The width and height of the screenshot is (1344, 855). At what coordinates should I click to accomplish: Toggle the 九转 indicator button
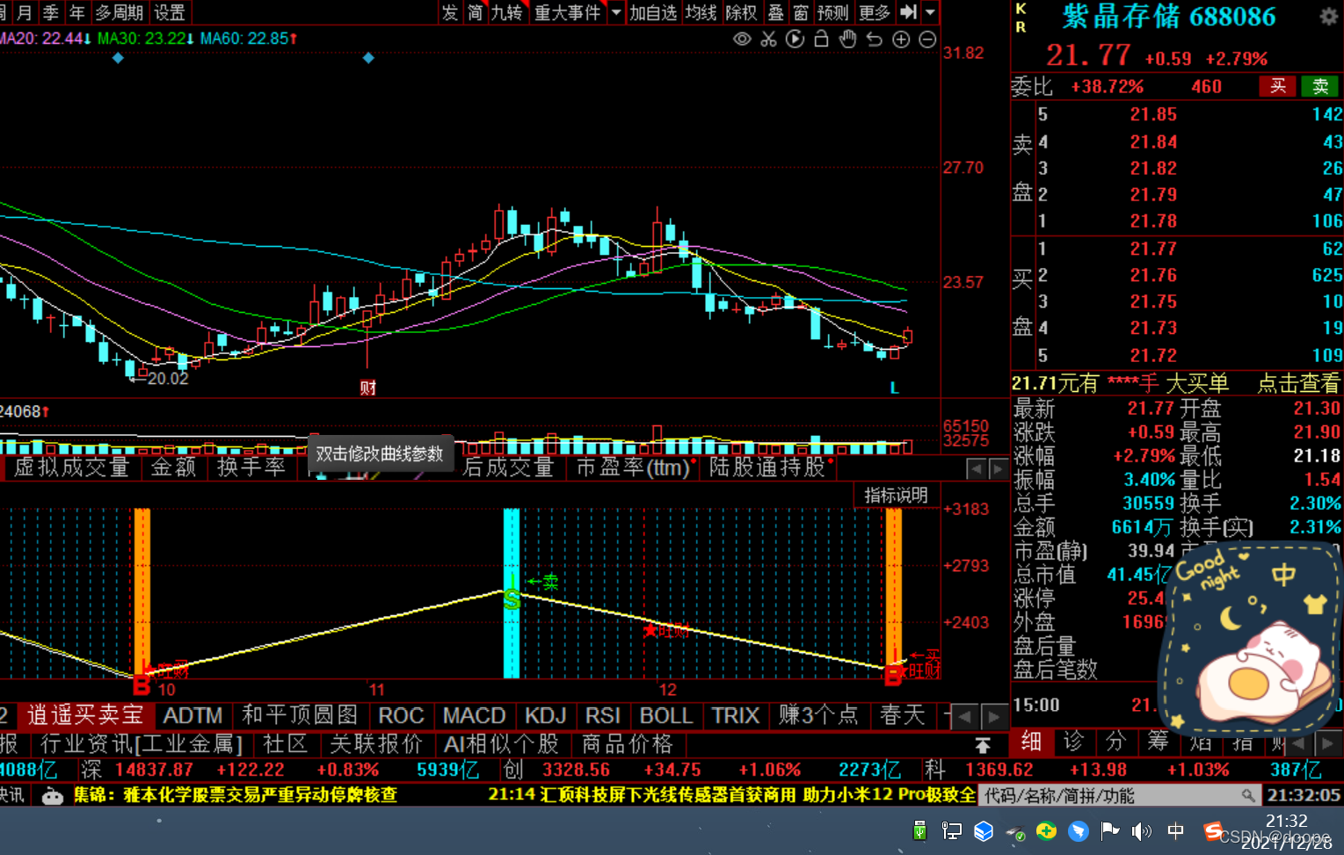[507, 12]
